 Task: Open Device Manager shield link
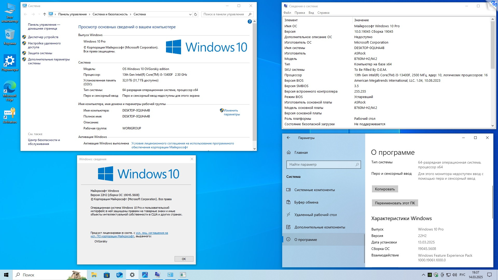(x=43, y=37)
